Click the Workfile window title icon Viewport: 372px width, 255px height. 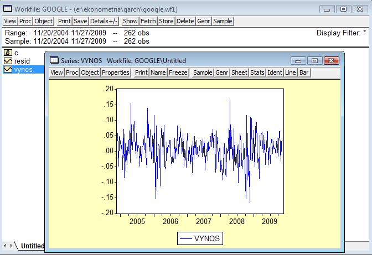[7, 9]
